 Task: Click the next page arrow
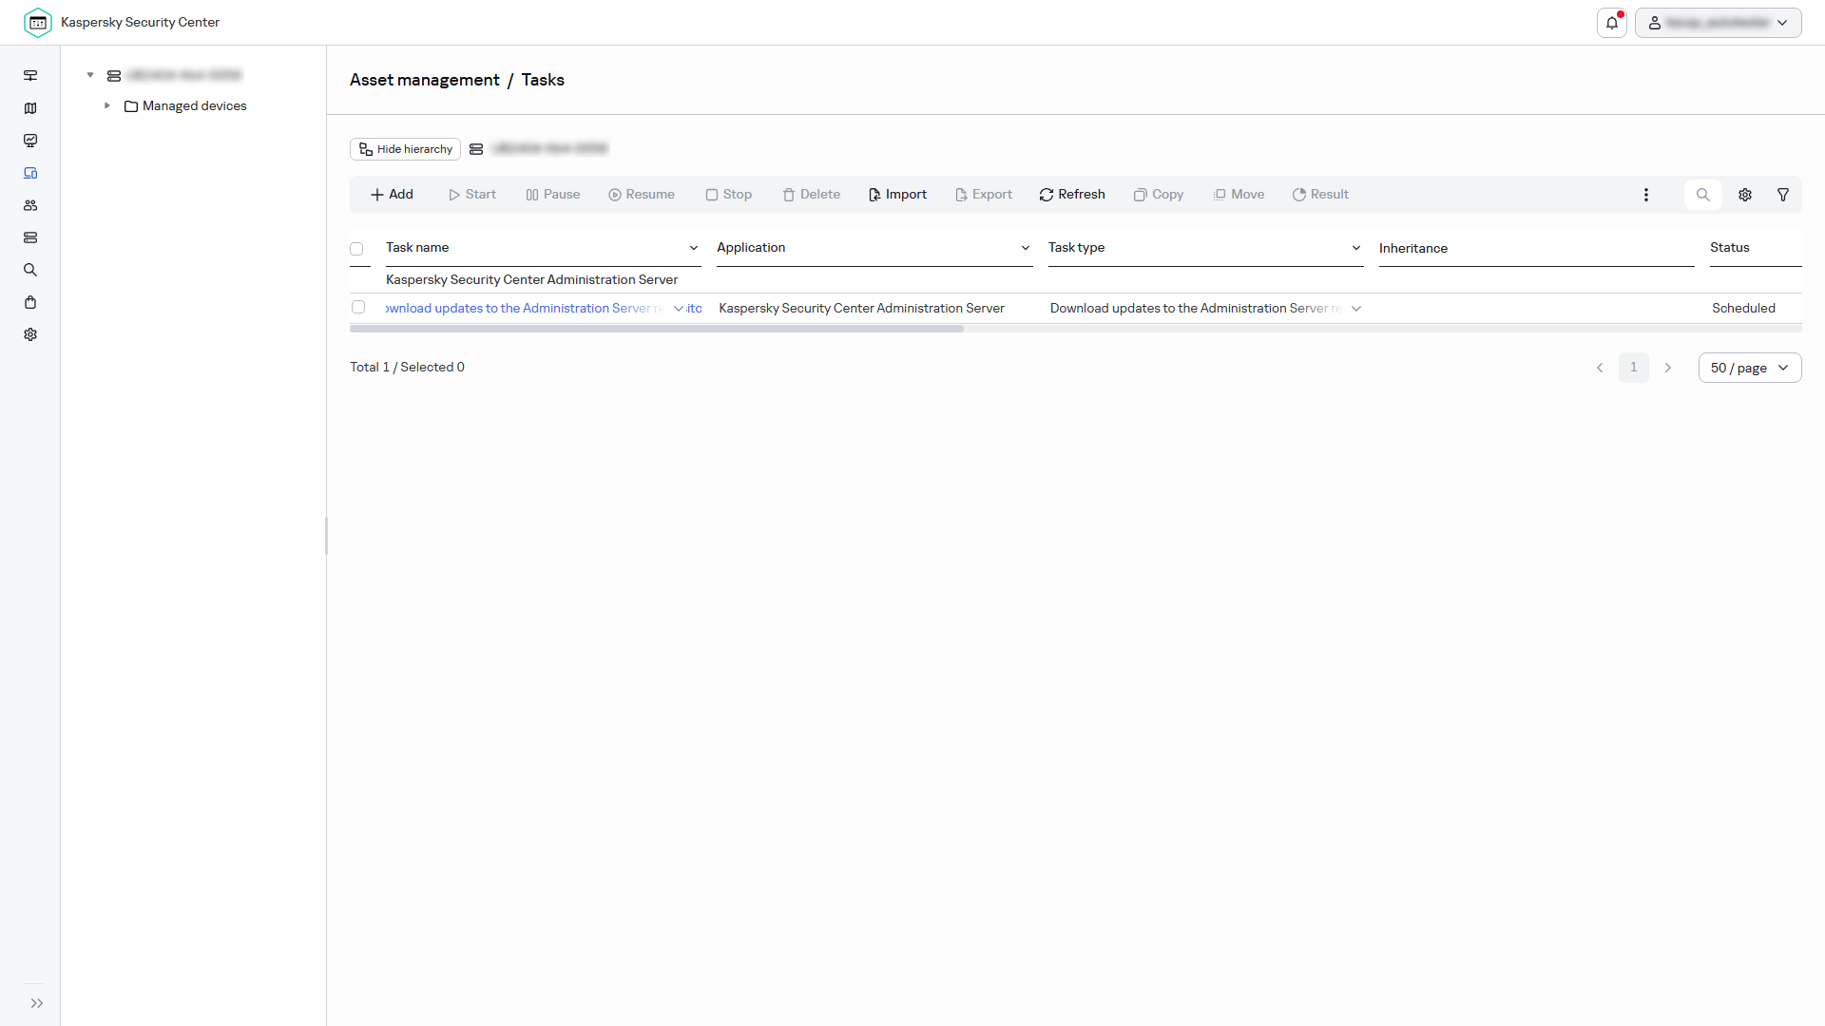tap(1668, 368)
